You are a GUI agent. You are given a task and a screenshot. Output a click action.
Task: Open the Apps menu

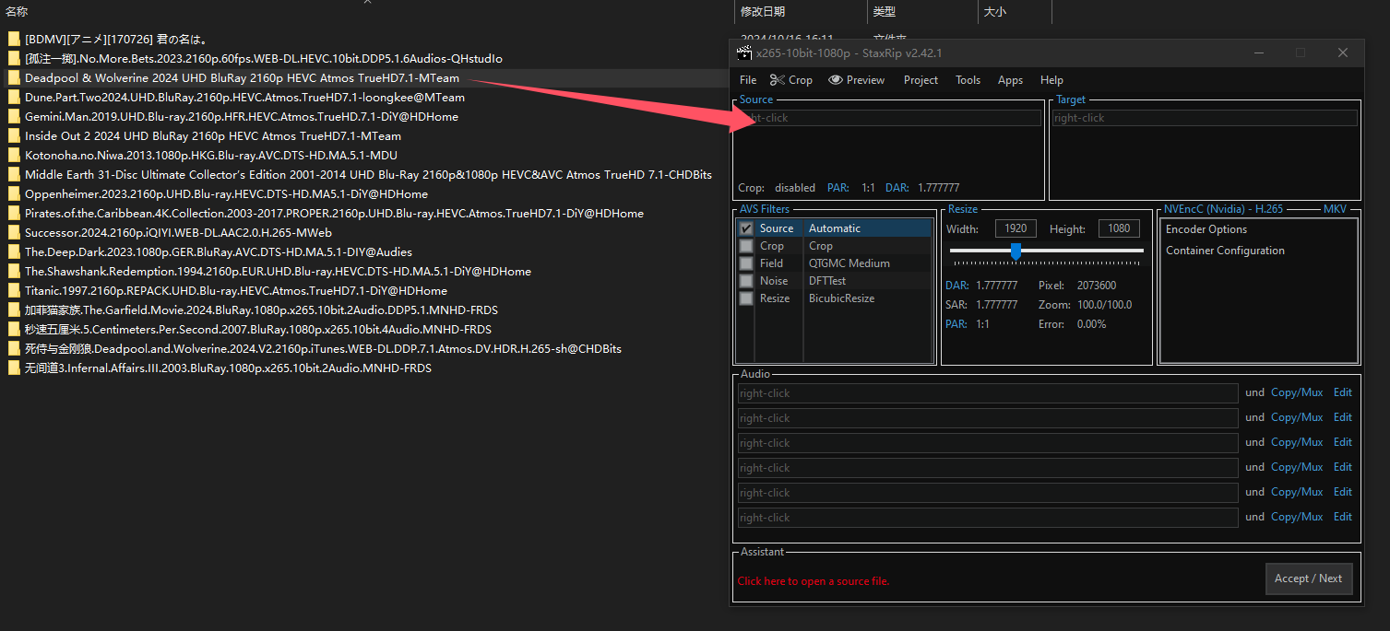pyautogui.click(x=1010, y=80)
